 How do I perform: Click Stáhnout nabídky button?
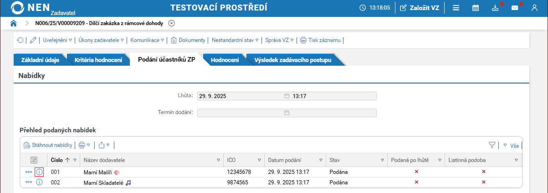point(48,145)
